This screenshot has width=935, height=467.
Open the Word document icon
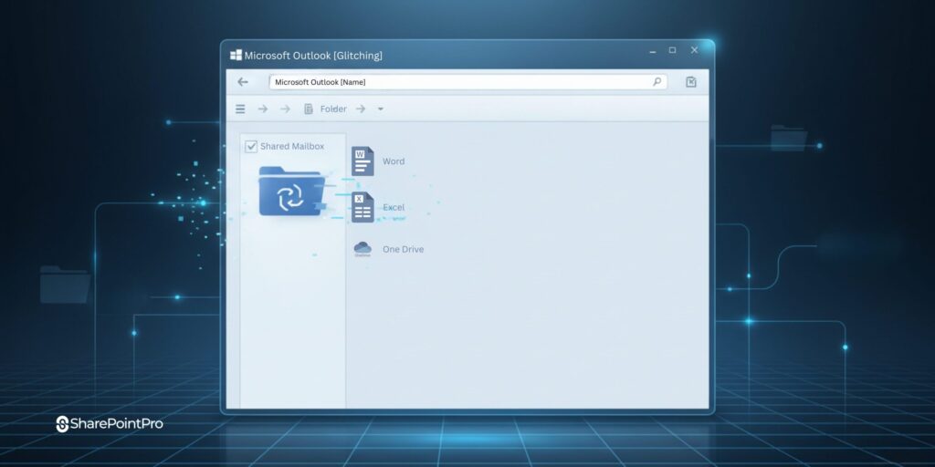click(362, 161)
